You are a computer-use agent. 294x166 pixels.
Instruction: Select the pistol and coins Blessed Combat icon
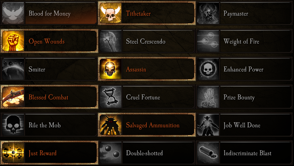tap(13, 97)
